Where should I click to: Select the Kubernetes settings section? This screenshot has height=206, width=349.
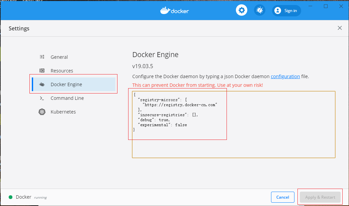coord(63,112)
